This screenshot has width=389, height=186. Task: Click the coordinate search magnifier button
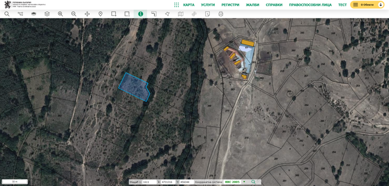(253, 182)
